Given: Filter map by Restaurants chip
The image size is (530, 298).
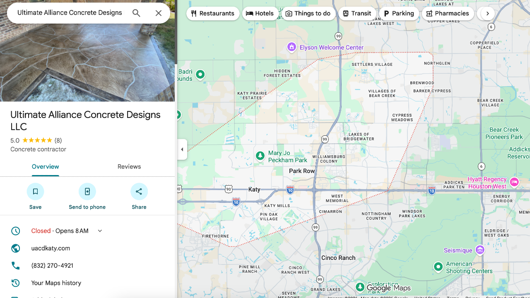Looking at the screenshot, I should pos(213,13).
